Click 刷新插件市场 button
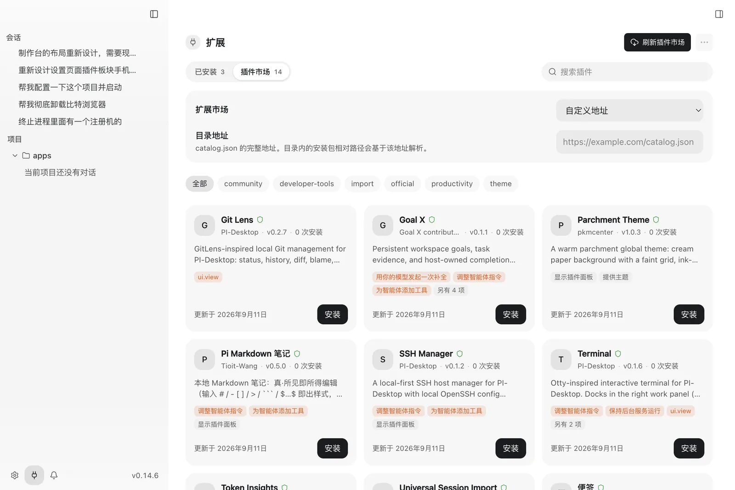The width and height of the screenshot is (735, 490). coord(657,42)
